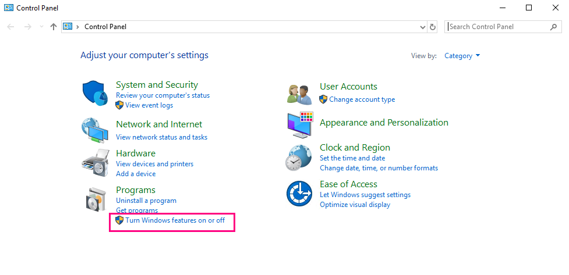Open Change account type link
The width and height of the screenshot is (569, 275).
coord(362,99)
